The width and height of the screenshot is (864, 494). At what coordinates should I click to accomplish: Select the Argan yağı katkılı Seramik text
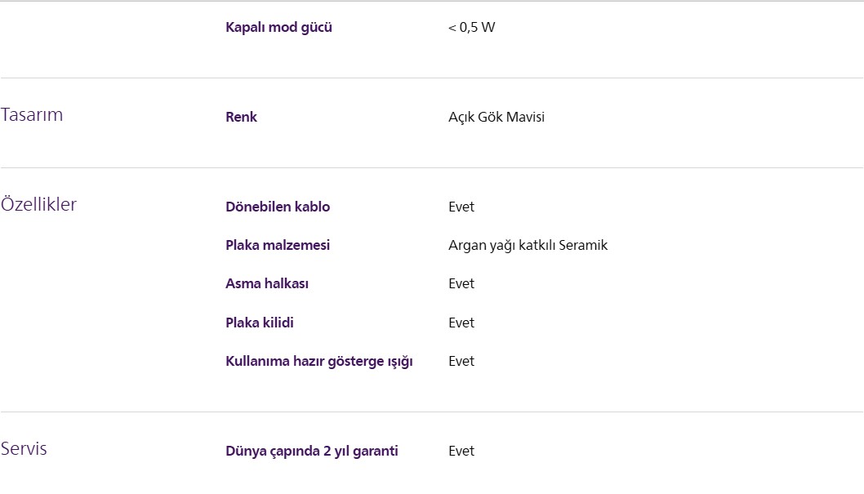528,245
